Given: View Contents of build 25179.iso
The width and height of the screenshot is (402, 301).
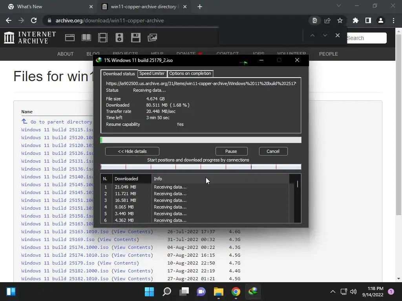Looking at the screenshot, I should click(118, 263).
